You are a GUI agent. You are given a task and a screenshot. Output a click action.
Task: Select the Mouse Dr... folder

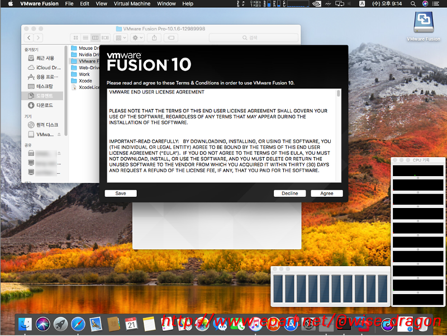[x=85, y=48]
